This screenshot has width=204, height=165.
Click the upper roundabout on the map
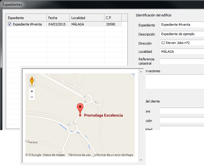88,99
